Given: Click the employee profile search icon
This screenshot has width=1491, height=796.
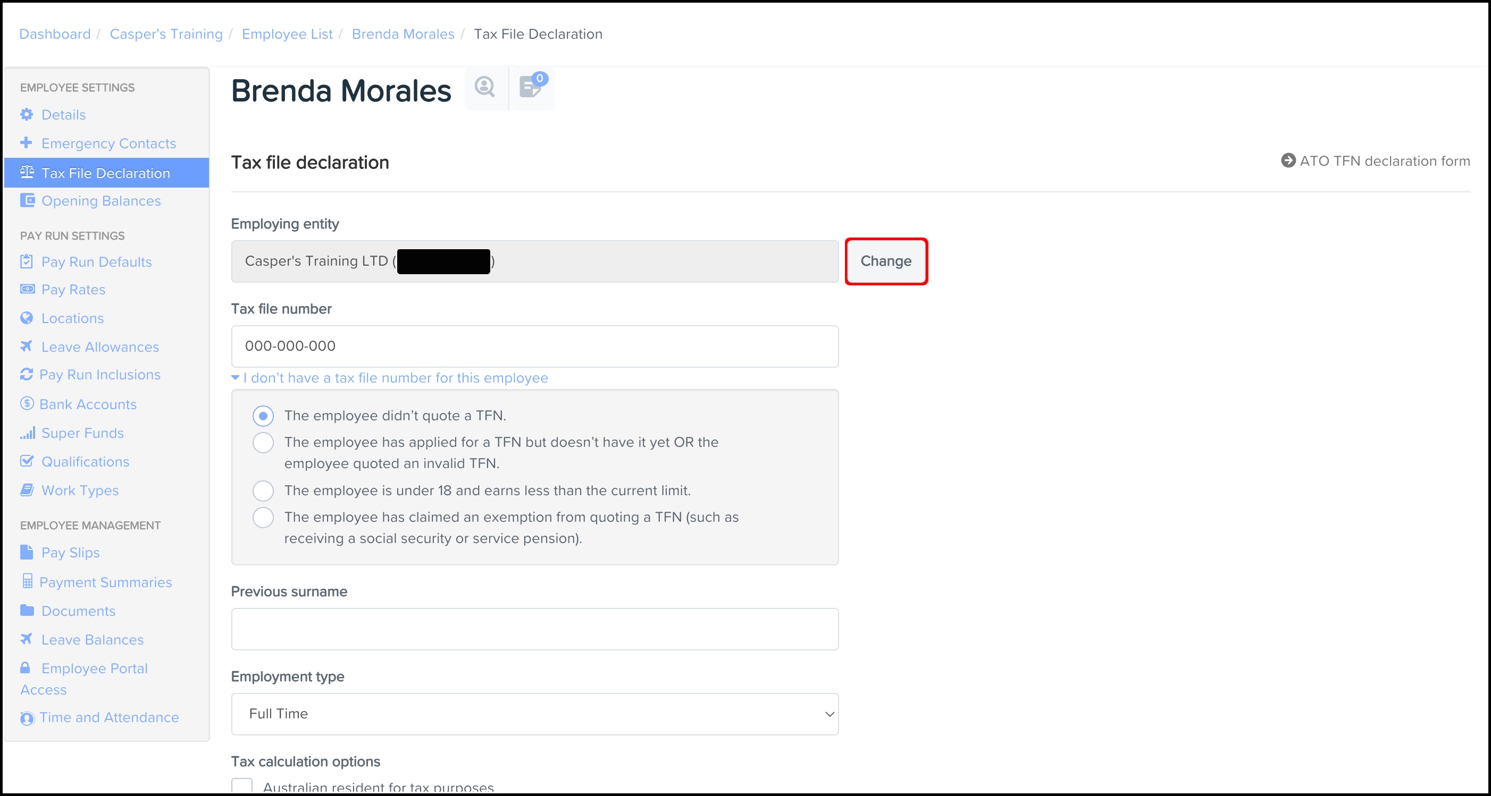Looking at the screenshot, I should [485, 87].
